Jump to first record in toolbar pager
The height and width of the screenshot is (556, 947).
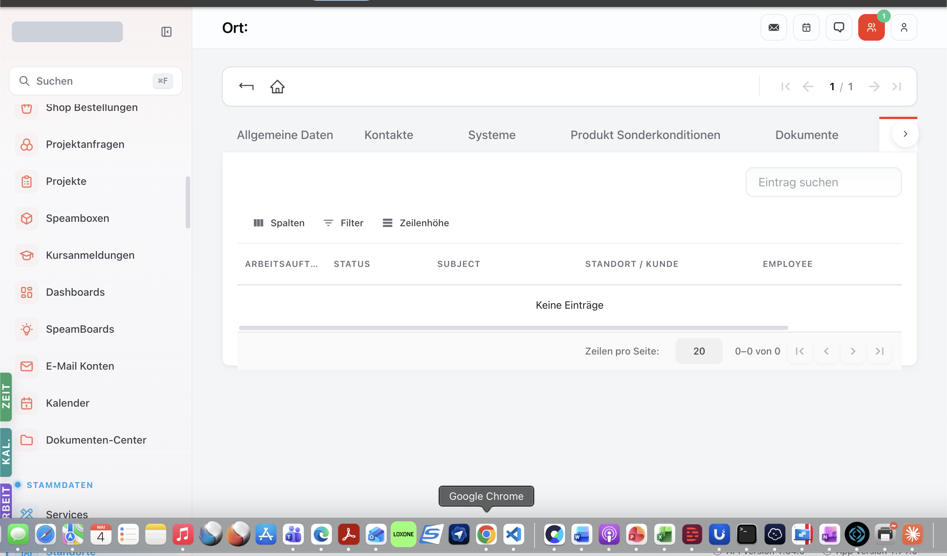(x=785, y=87)
